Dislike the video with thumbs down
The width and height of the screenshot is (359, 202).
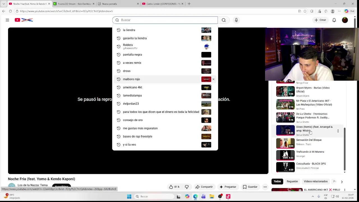point(187,187)
